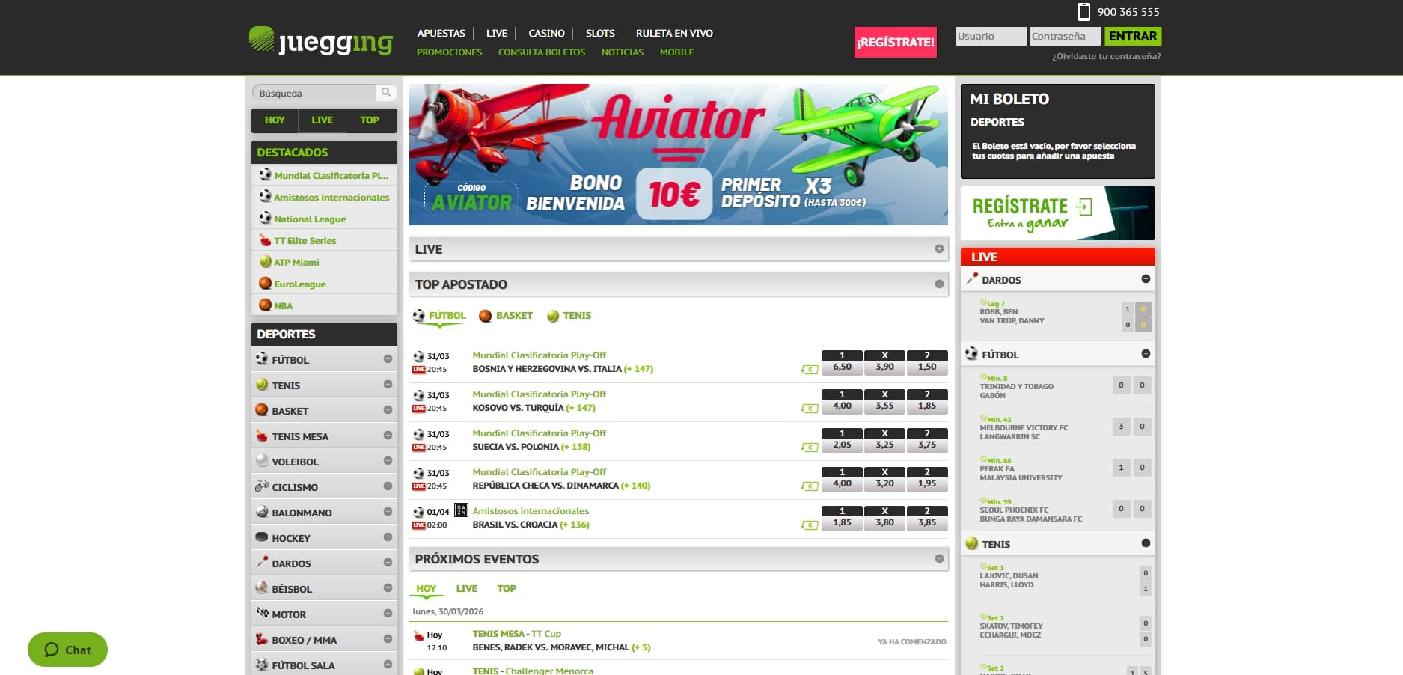
Task: Collapse the Top Apostado panel
Action: (x=938, y=284)
